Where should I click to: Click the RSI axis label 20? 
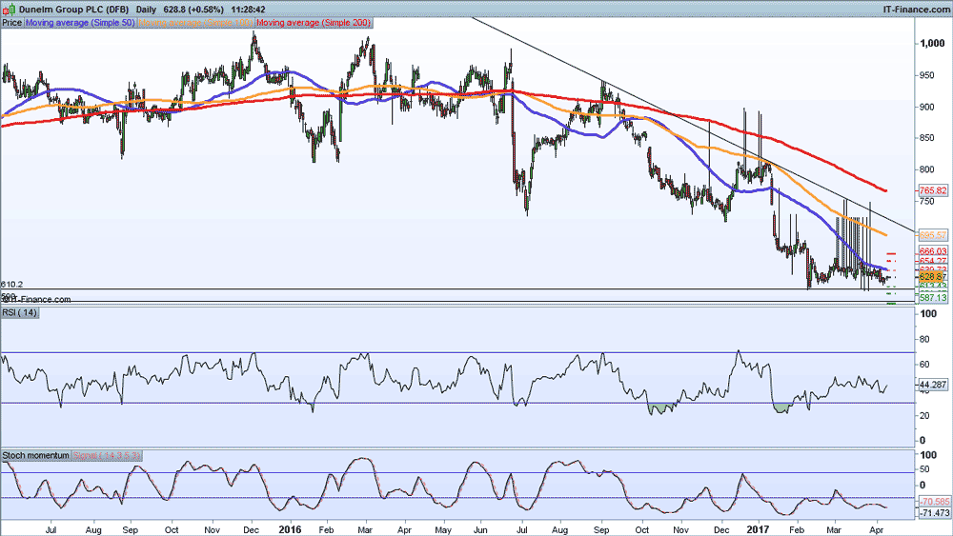924,415
